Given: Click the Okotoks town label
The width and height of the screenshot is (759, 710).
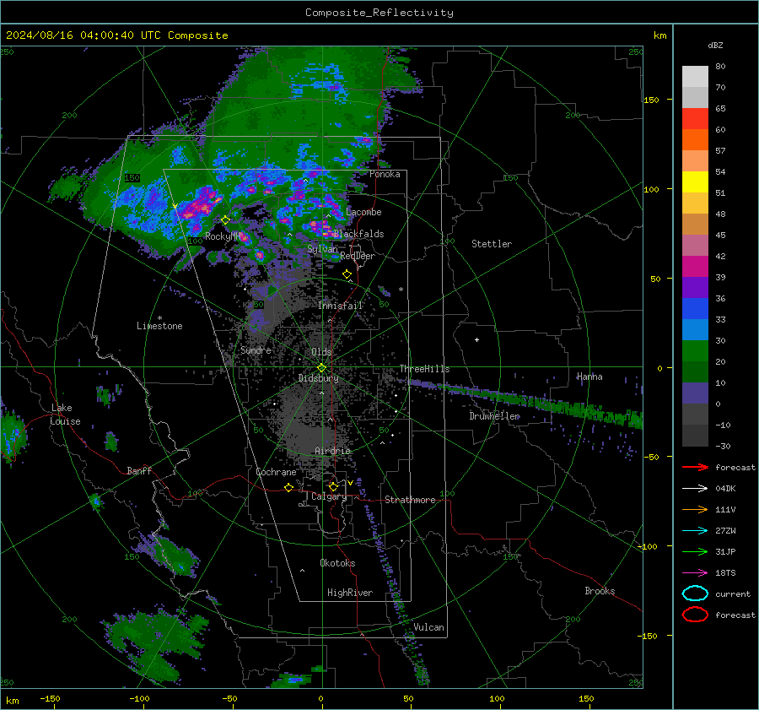Looking at the screenshot, I should tap(337, 563).
